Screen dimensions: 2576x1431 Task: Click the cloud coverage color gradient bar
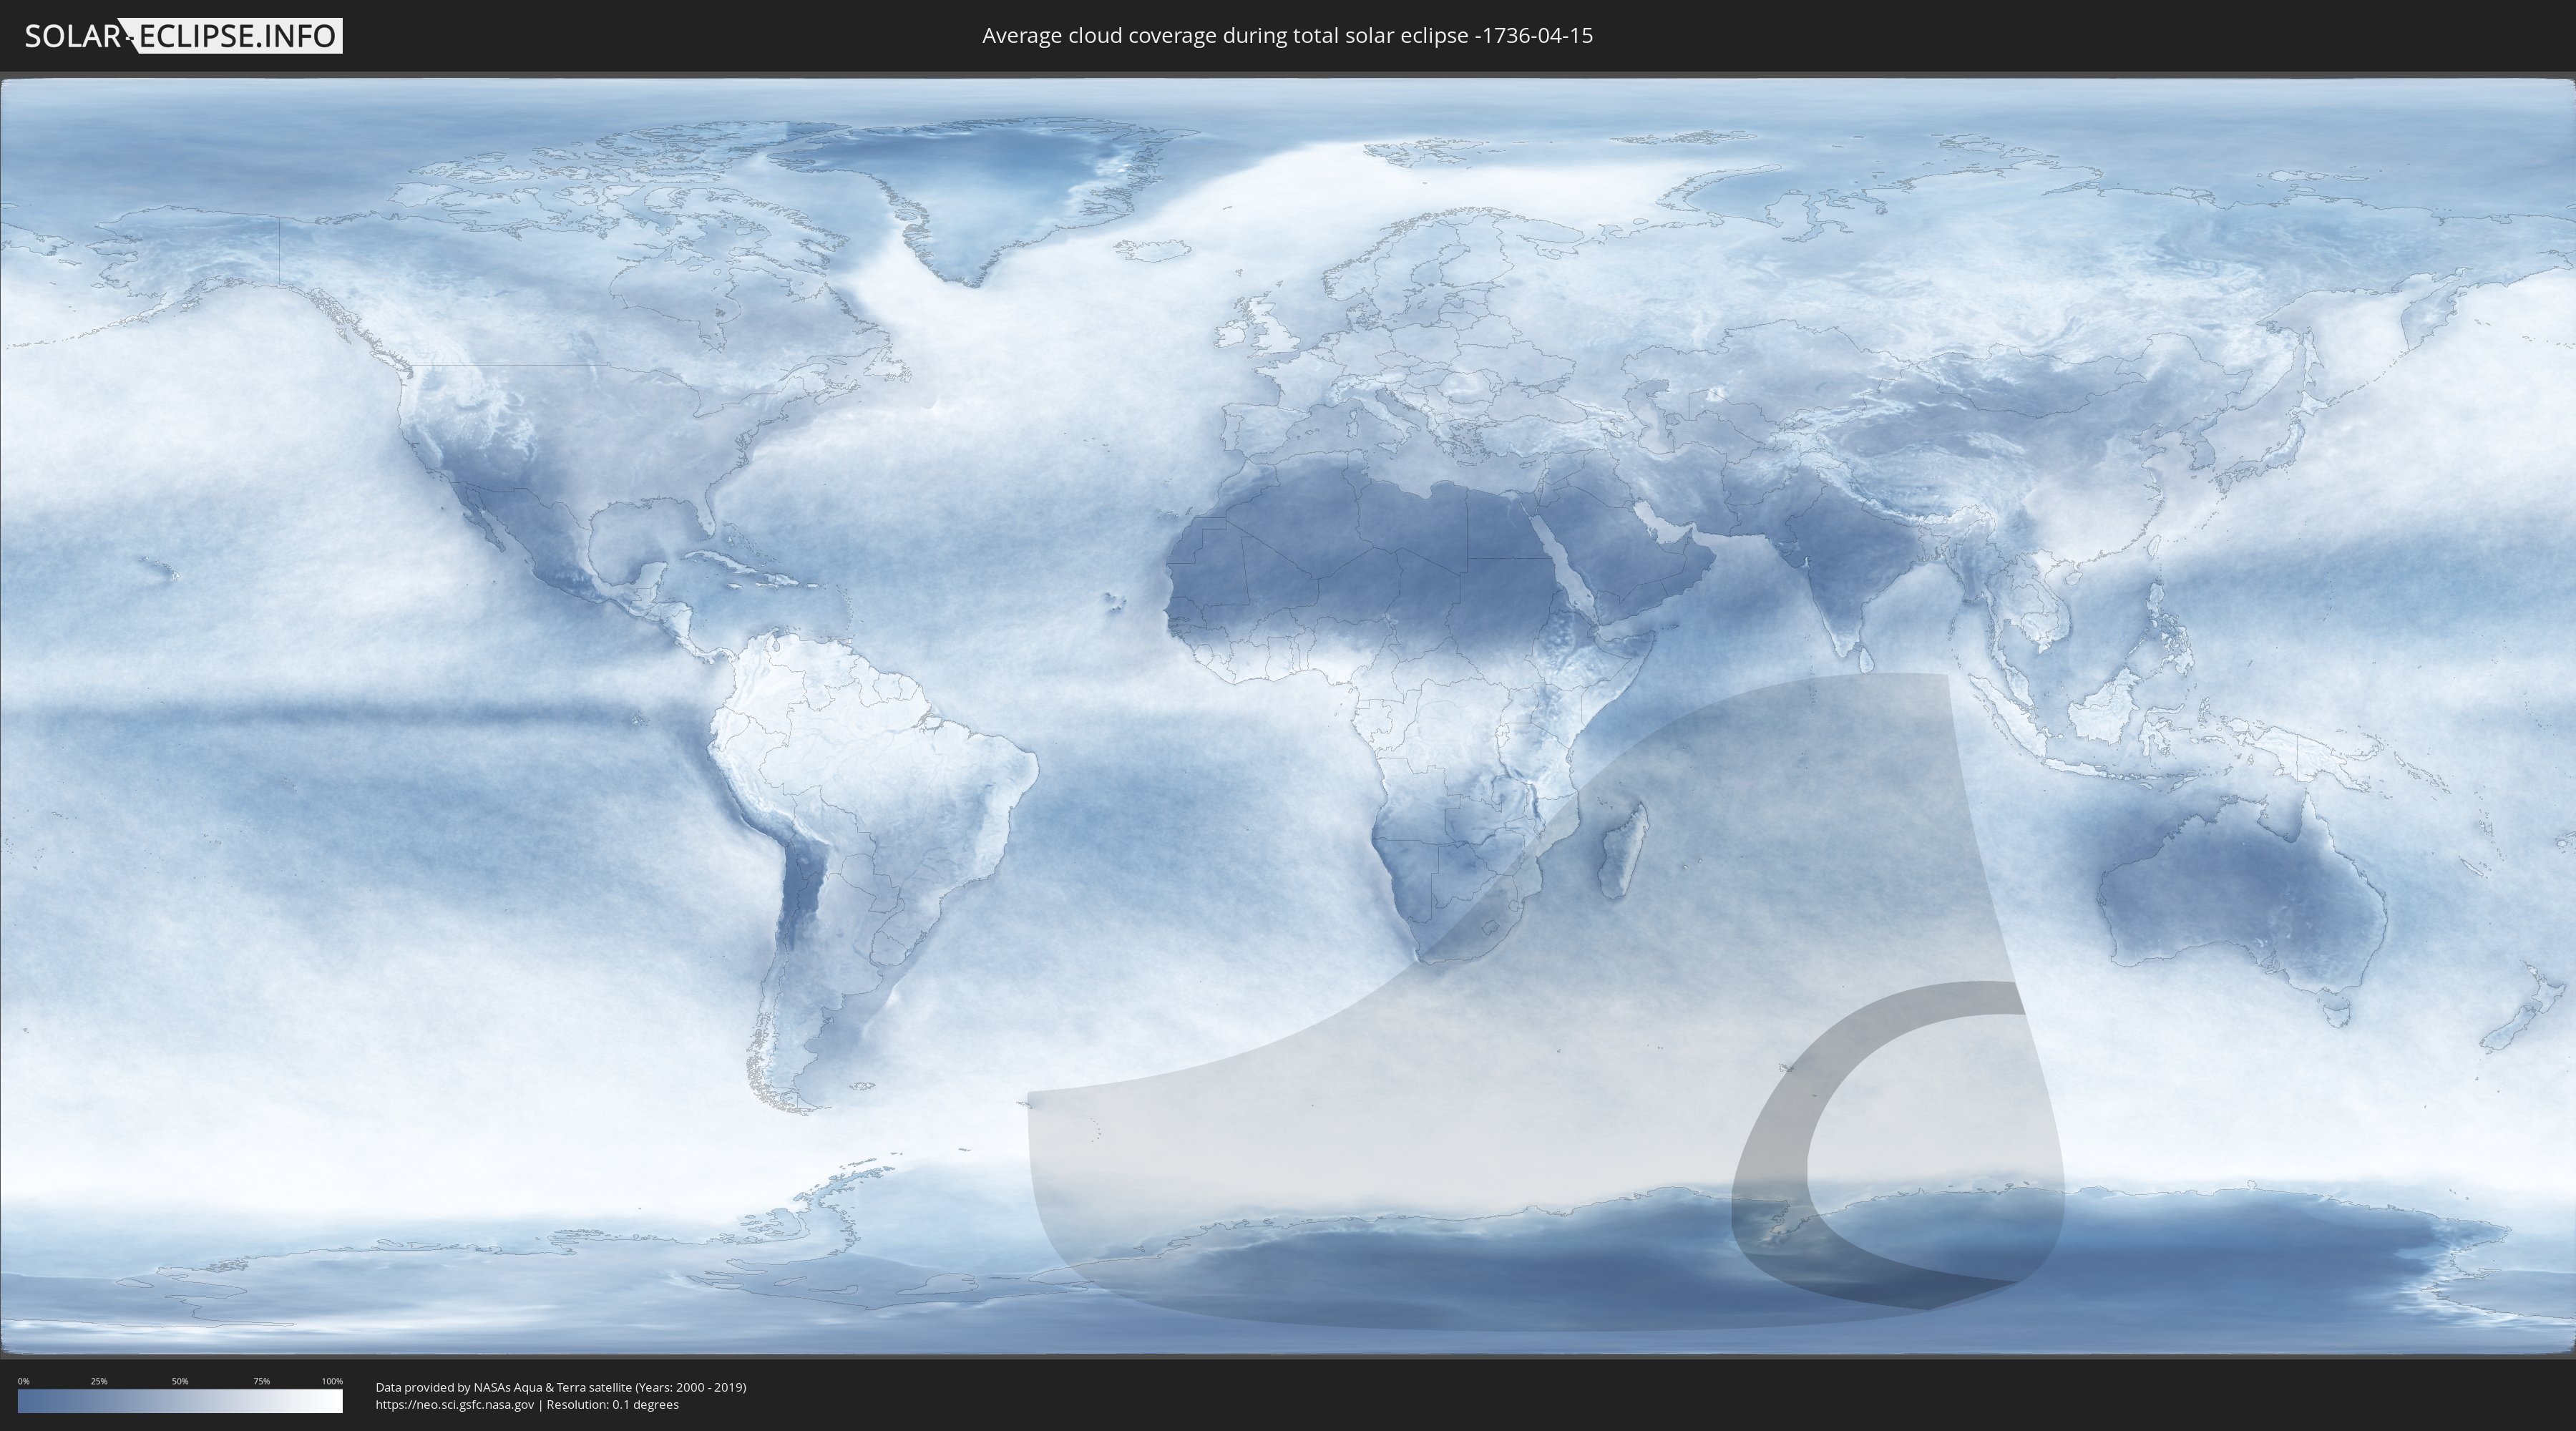coord(180,1401)
